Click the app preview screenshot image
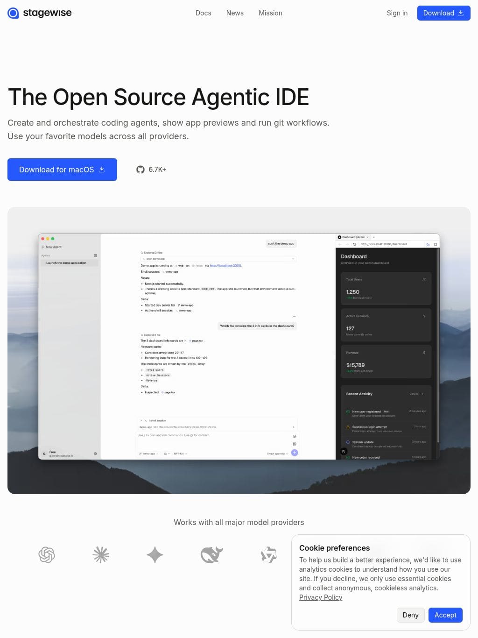Screen dimensions: 478x638 [x=239, y=347]
